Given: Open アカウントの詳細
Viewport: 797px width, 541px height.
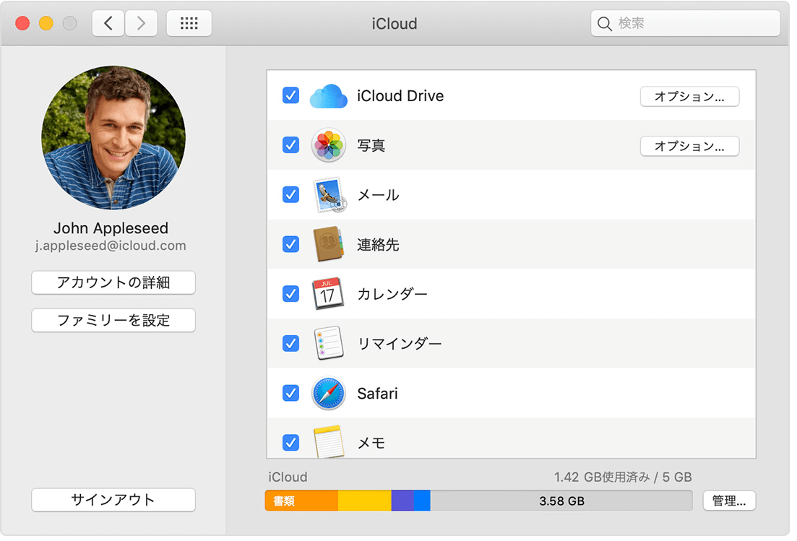Looking at the screenshot, I should 113,282.
